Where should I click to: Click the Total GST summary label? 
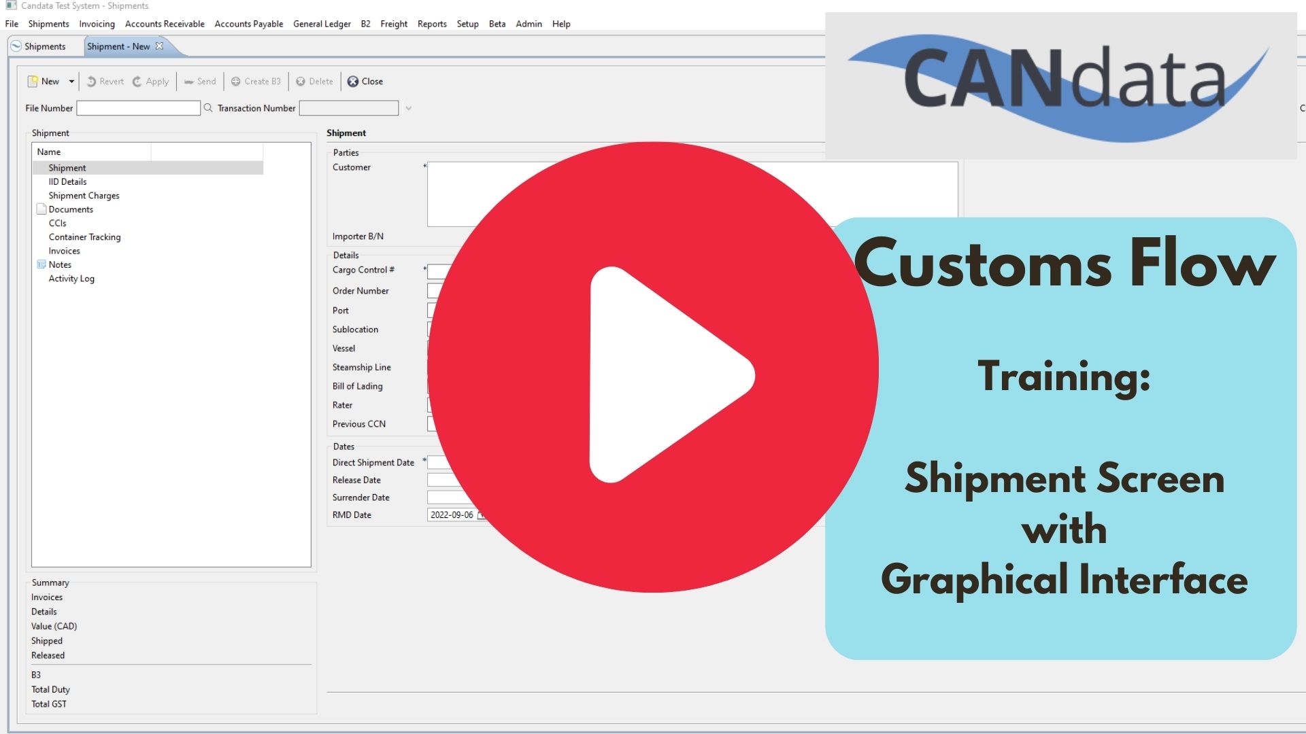coord(49,704)
